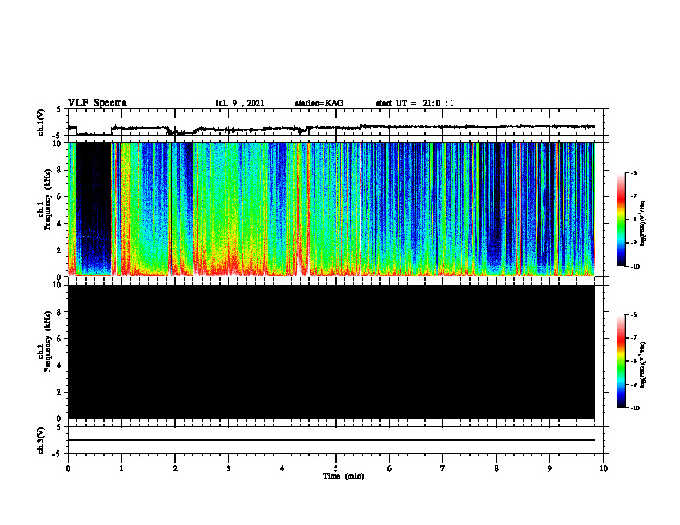680x525 pixels.
Task: Click time axis tick label "1"
Action: click(121, 468)
